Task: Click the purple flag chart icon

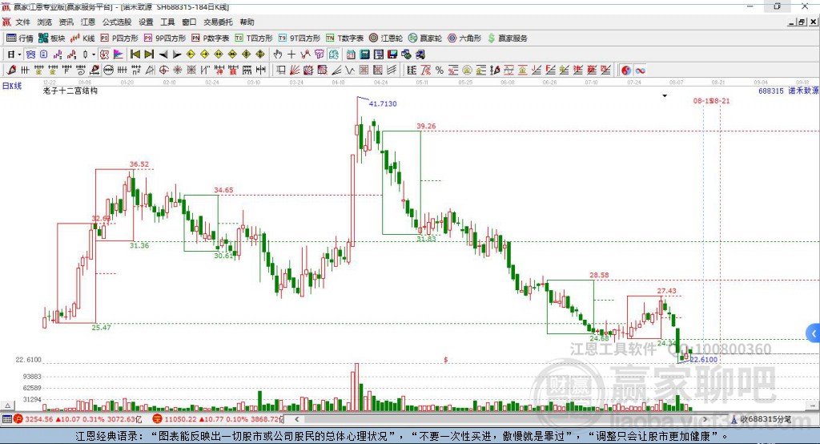Action: [x=119, y=54]
